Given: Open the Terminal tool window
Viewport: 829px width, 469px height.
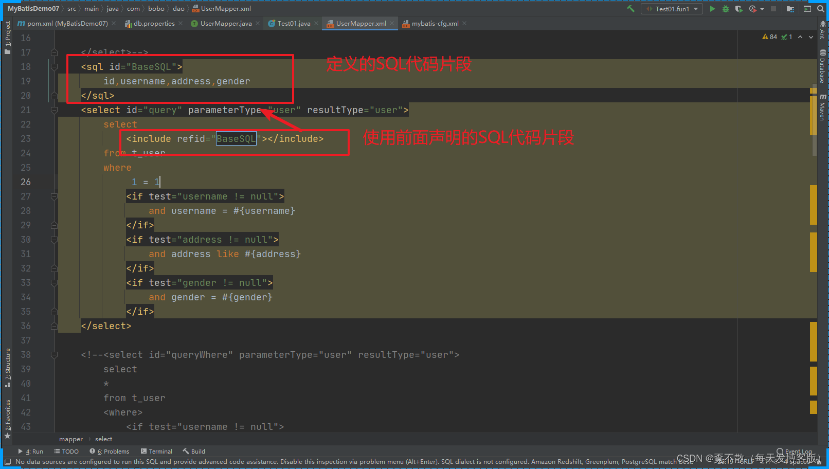Looking at the screenshot, I should [156, 451].
